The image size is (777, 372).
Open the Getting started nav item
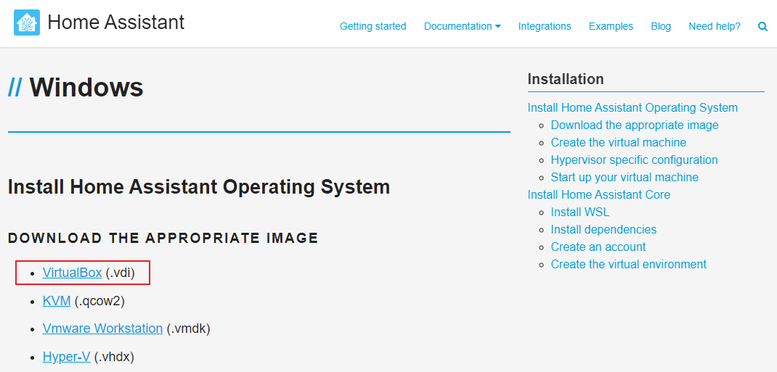pos(373,26)
